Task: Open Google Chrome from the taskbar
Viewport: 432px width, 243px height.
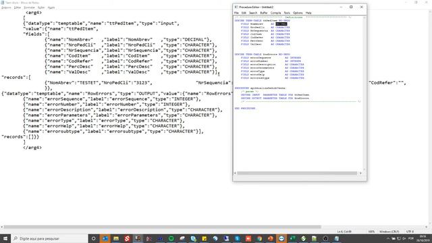Action: point(259,238)
